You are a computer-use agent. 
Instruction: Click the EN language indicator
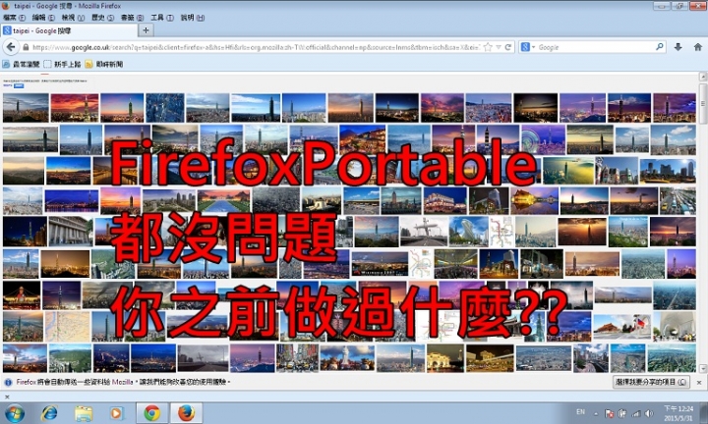581,412
